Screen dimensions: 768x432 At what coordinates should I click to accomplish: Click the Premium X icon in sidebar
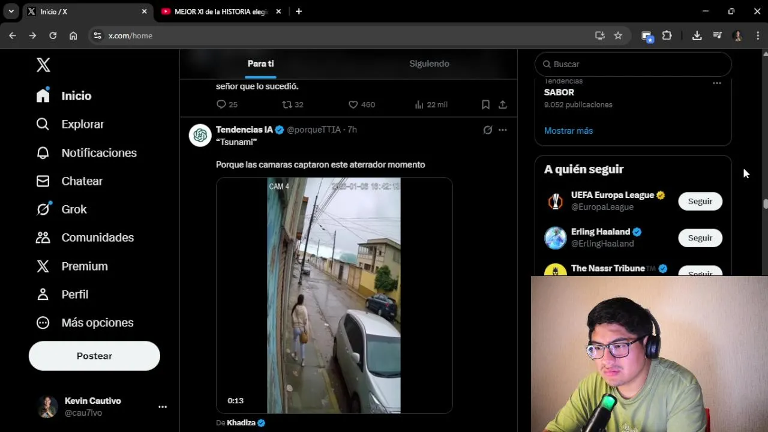tap(43, 266)
